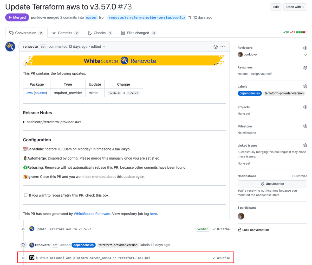Check the rebase/retry this PR checkbox
Viewport: 312px width, 265px height.
click(25, 195)
